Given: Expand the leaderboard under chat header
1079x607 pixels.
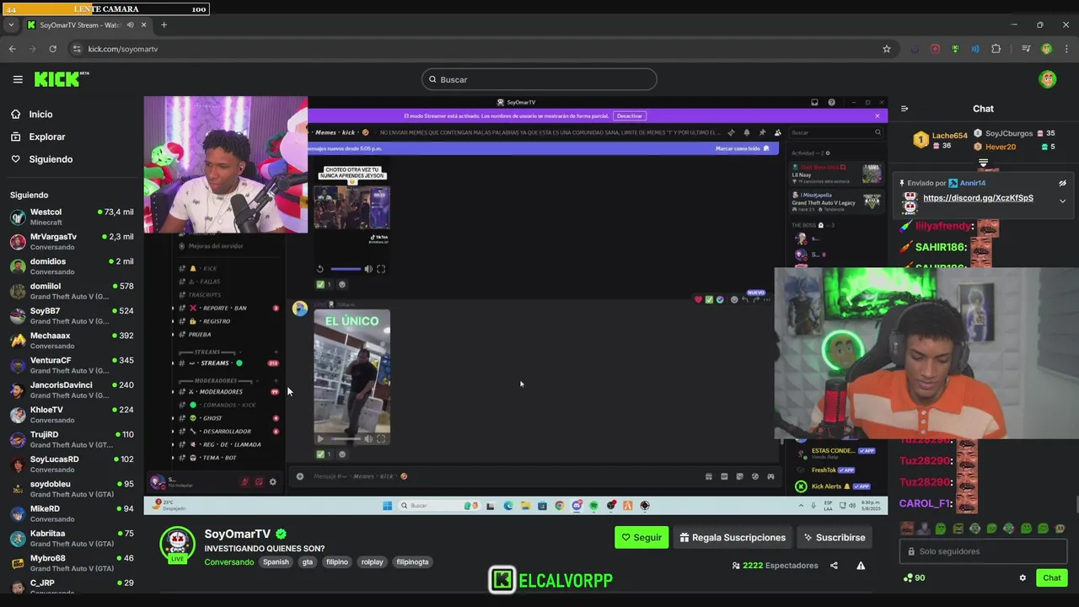Looking at the screenshot, I should point(983,163).
